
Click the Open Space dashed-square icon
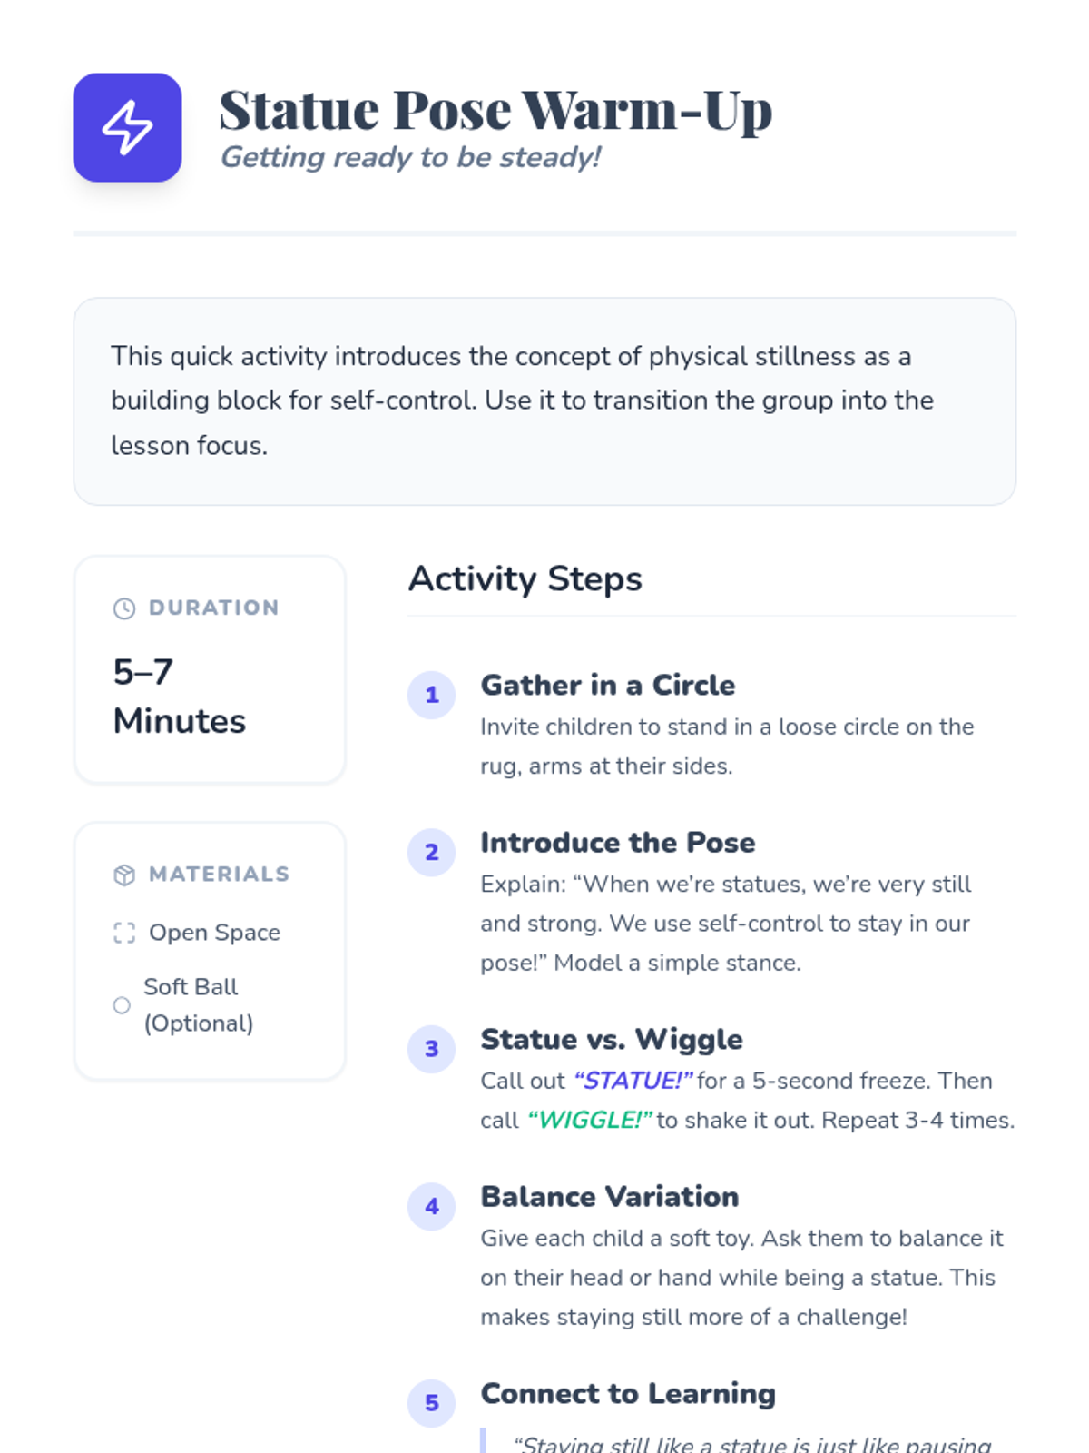coord(124,933)
